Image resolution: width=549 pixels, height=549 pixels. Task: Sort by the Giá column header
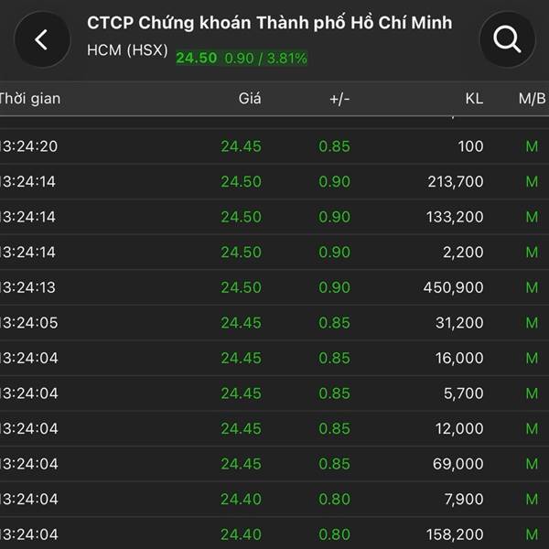pyautogui.click(x=248, y=99)
